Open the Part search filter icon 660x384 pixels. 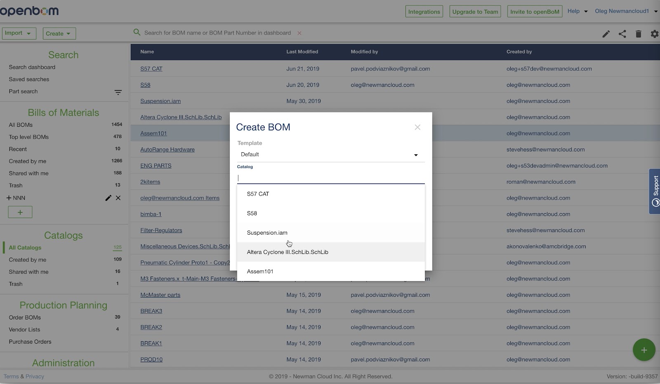(118, 92)
